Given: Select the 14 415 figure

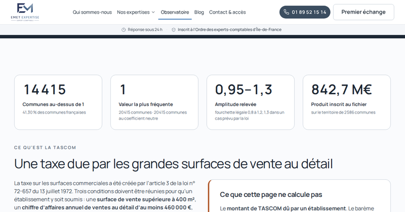Looking at the screenshot, I should (45, 90).
